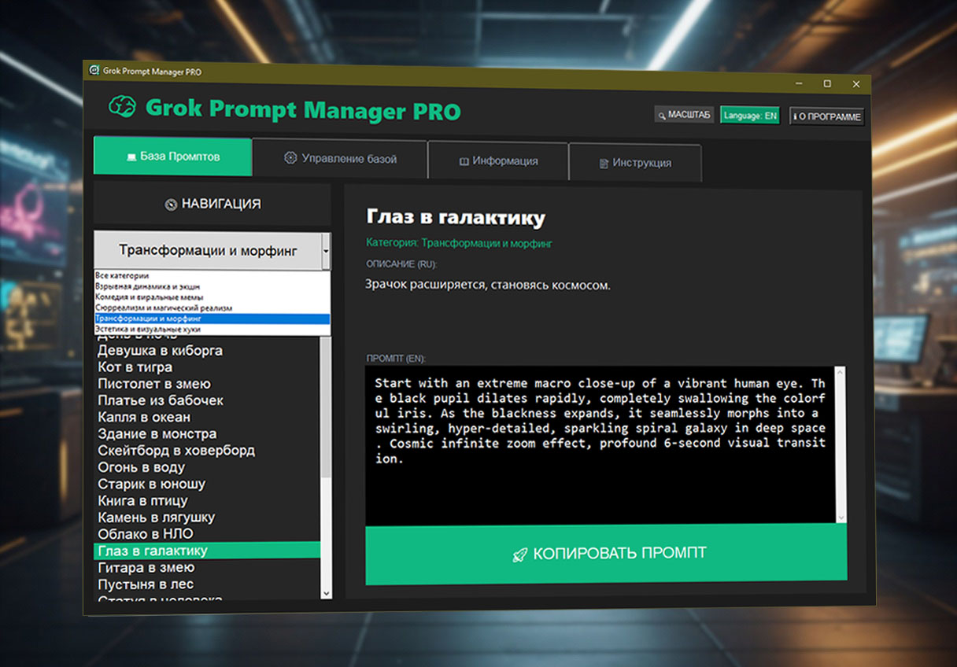Viewport: 957px width, 667px height.
Task: Click the МАСШТАБ magnifier zoom button
Action: tap(683, 116)
